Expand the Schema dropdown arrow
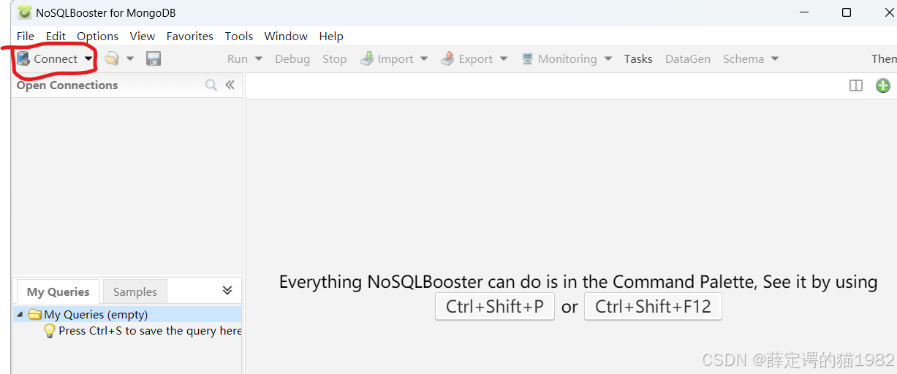 [x=775, y=59]
